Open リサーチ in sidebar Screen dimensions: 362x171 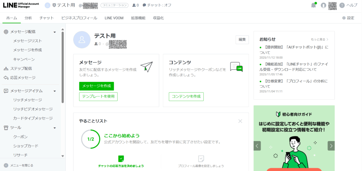pos(20,155)
